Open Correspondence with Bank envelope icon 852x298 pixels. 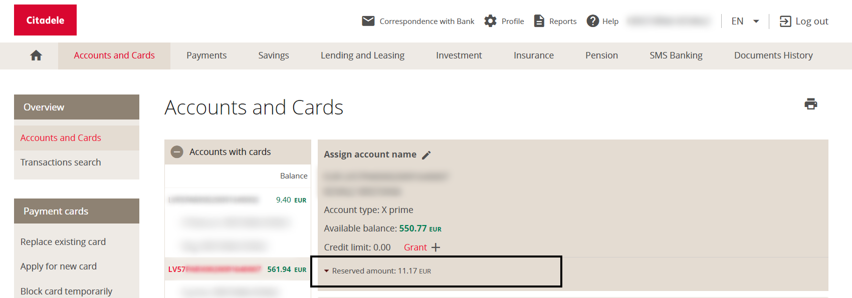pyautogui.click(x=368, y=21)
